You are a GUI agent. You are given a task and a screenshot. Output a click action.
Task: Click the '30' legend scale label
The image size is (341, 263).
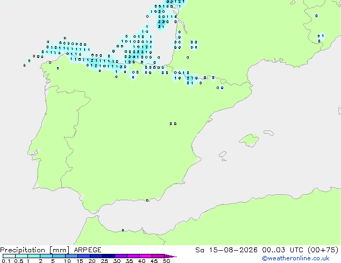(x=117, y=261)
